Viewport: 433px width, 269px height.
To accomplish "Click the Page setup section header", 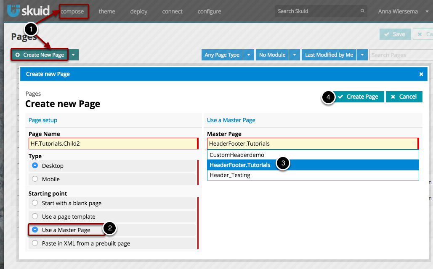I will coord(43,120).
